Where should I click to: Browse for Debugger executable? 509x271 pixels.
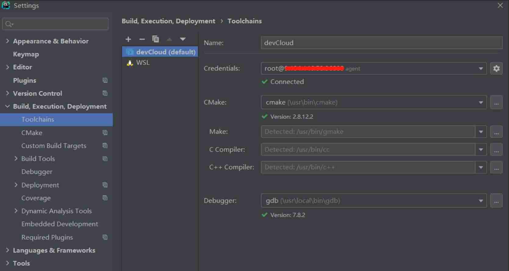point(496,201)
